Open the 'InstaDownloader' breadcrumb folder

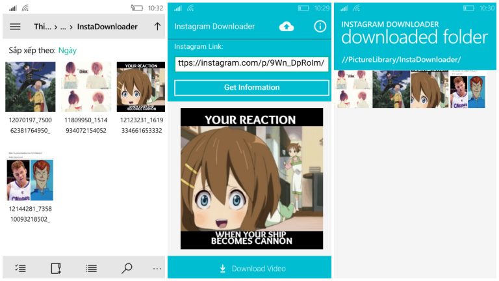coord(107,27)
